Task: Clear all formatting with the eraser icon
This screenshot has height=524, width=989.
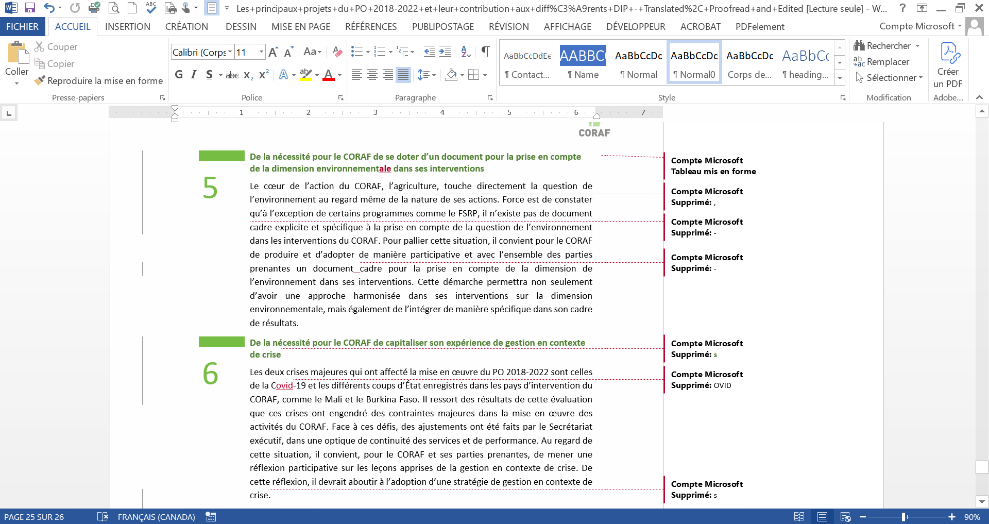Action: tap(337, 52)
